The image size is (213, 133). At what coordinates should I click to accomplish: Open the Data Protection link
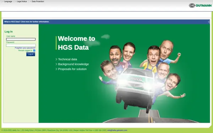[x=38, y=1]
